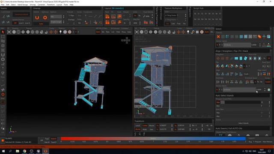The width and height of the screenshot is (274, 154).
Task: Click the Polygon Count Max slider
Action: (241, 102)
